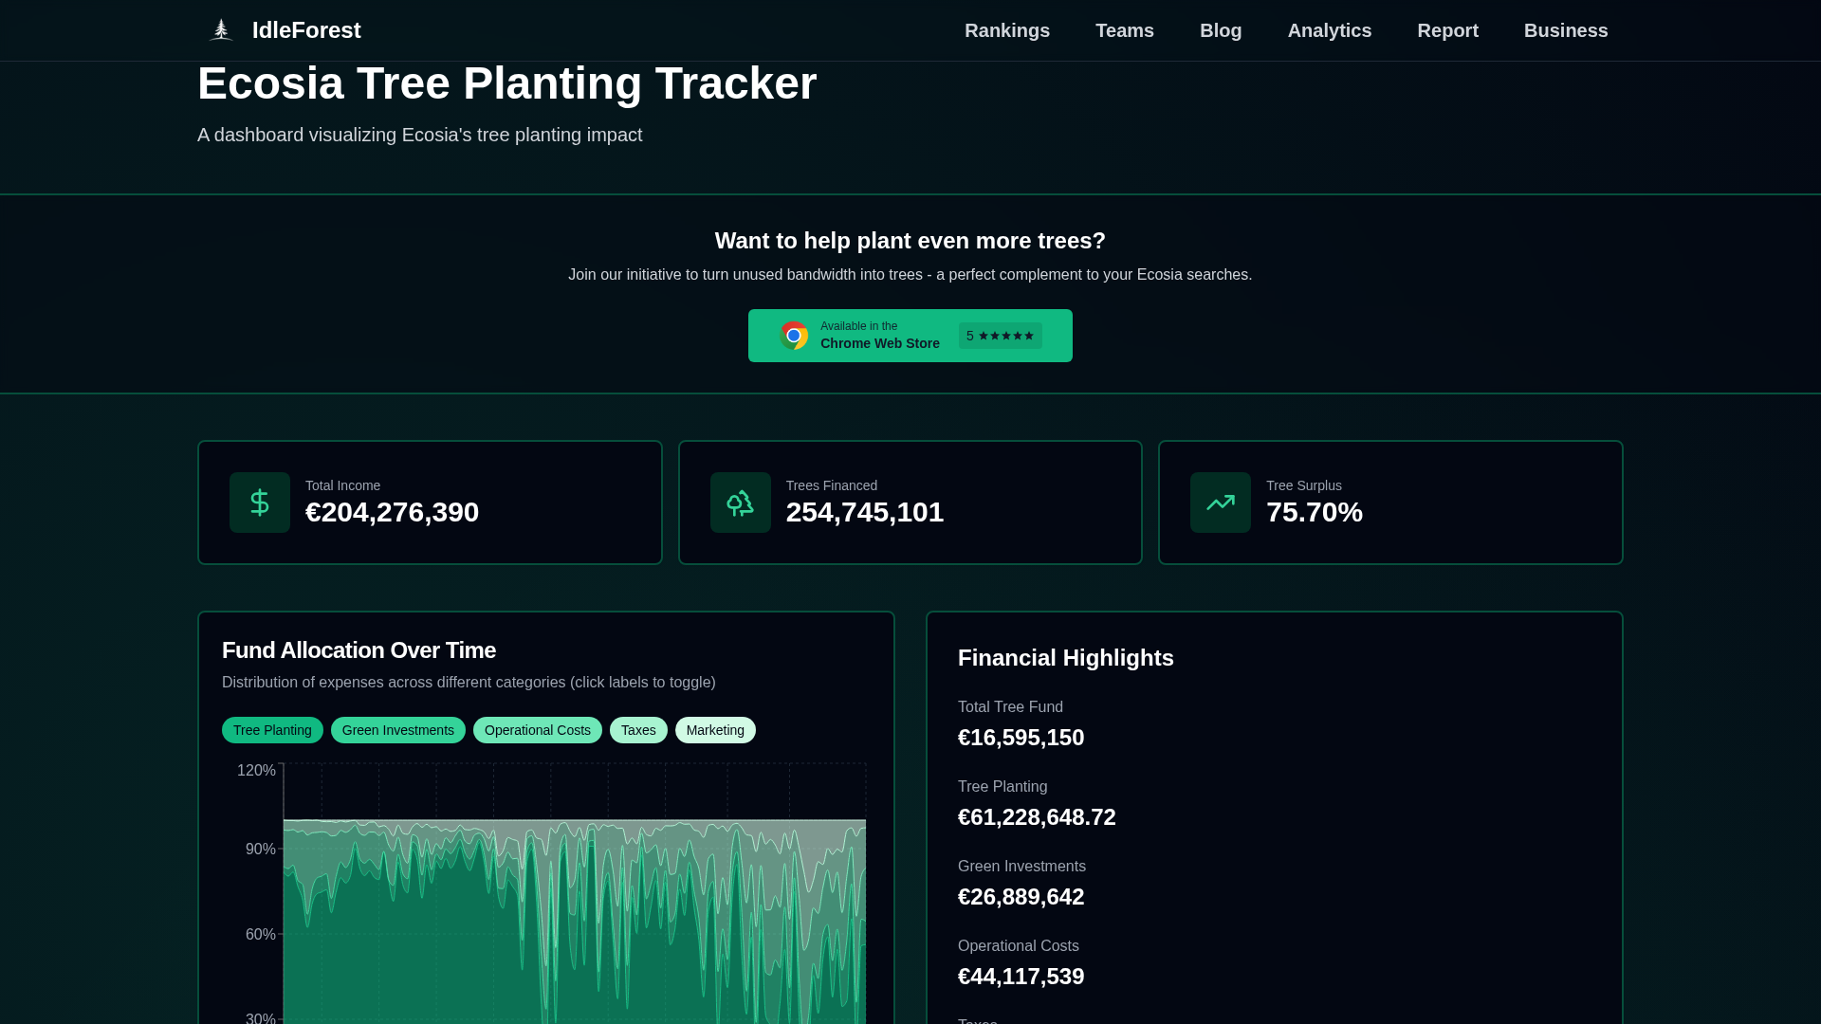Viewport: 1821px width, 1024px height.
Task: Open the Rankings nav item
Action: (1007, 30)
